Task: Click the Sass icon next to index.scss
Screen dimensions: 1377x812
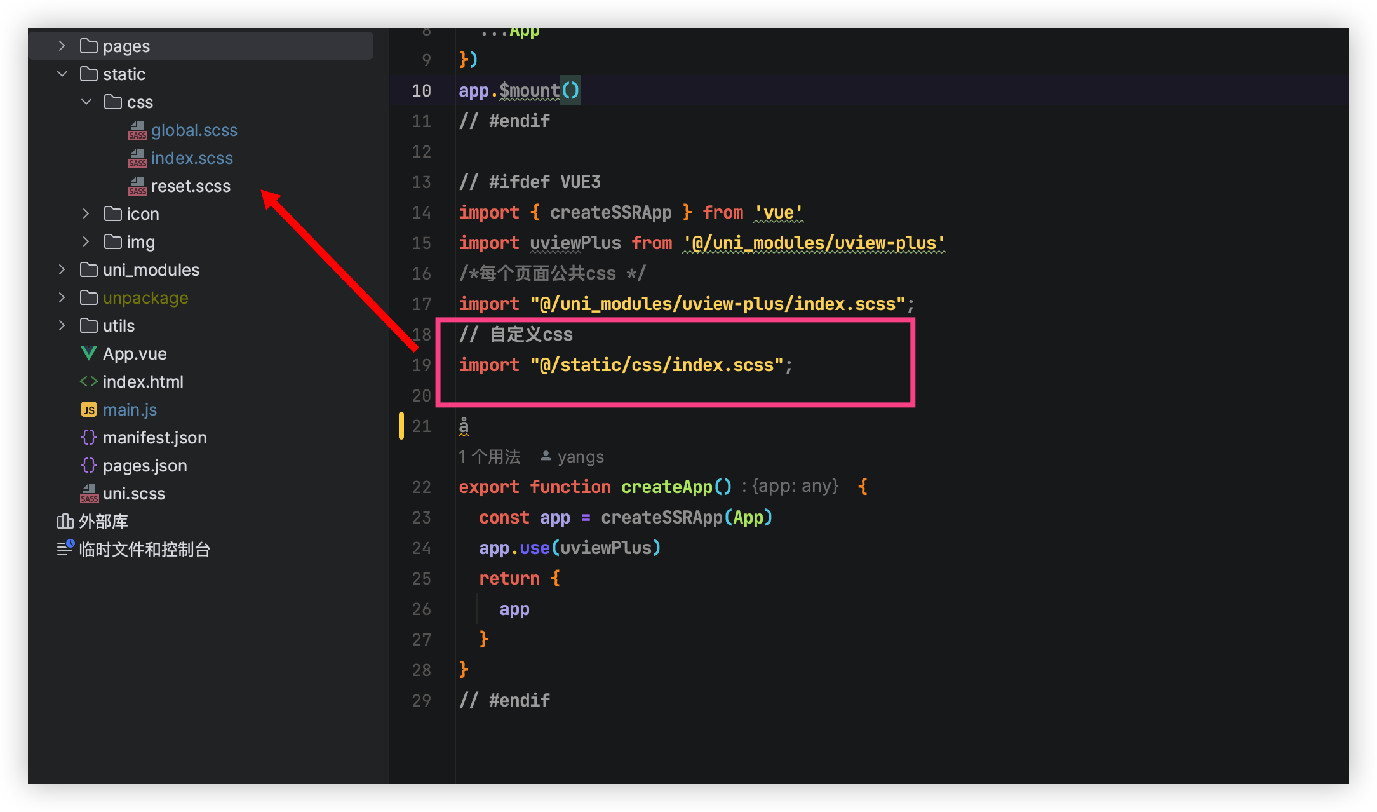Action: [x=137, y=158]
